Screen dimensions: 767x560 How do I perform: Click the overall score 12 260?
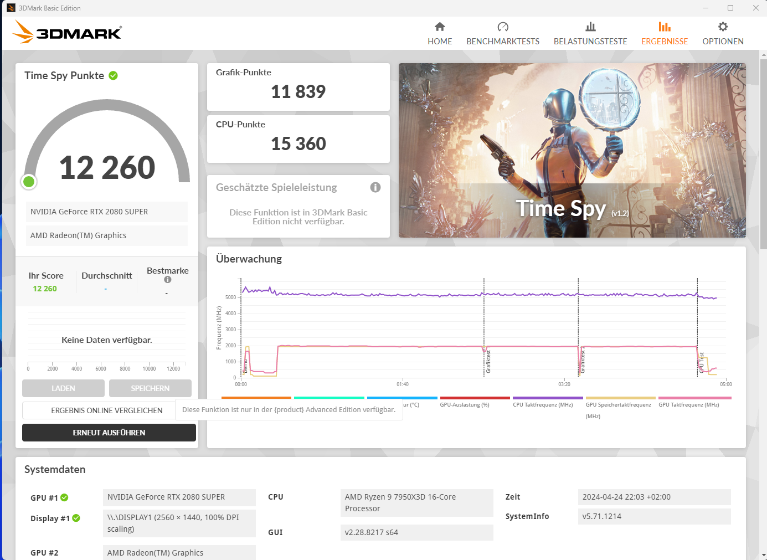coord(107,167)
